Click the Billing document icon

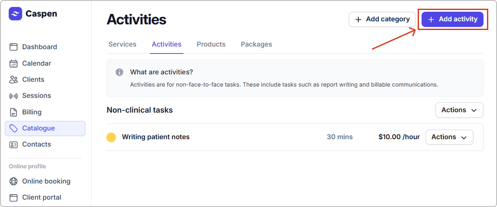tap(14, 112)
